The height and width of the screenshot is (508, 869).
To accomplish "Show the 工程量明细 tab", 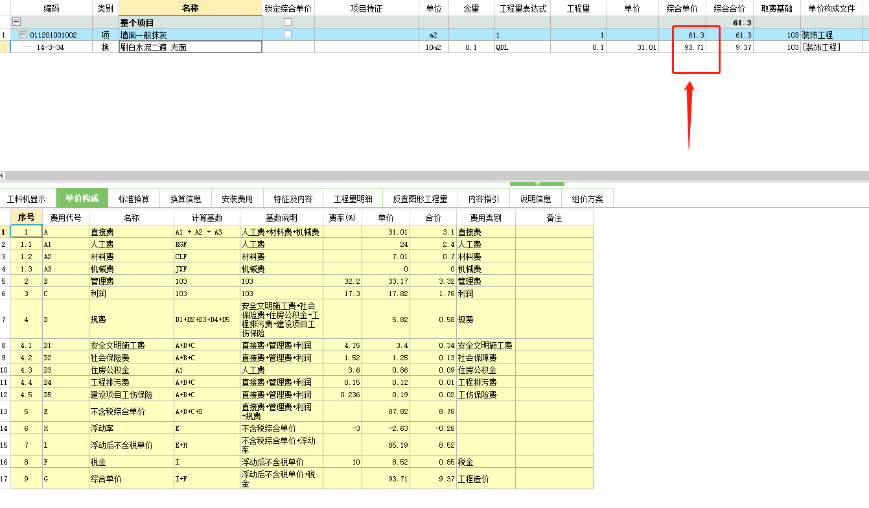I will pos(353,199).
